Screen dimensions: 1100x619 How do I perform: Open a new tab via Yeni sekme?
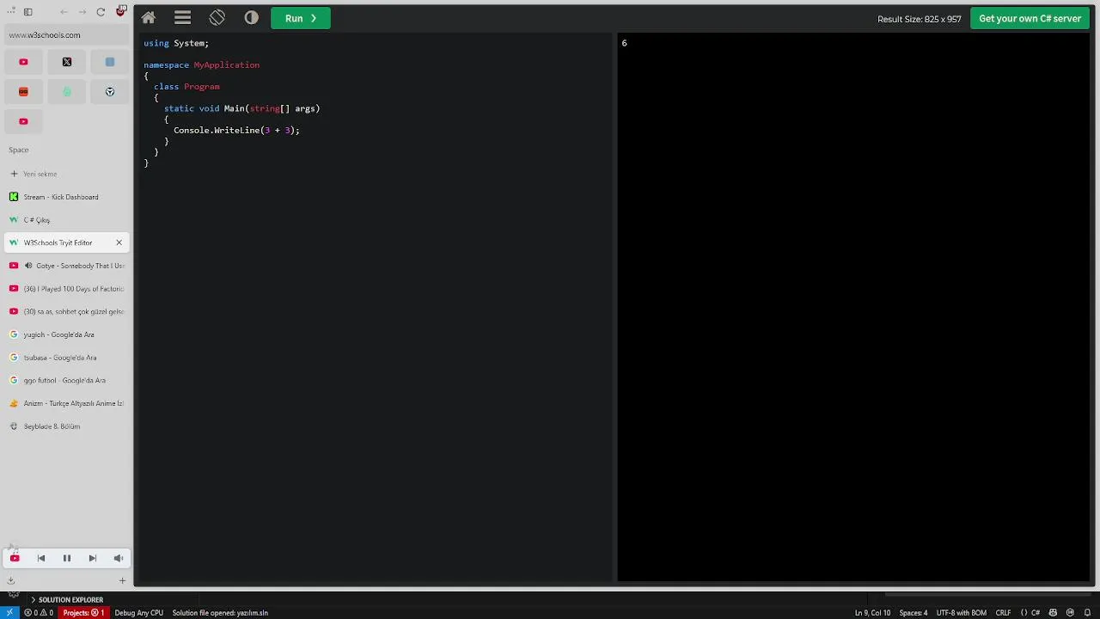pos(67,174)
